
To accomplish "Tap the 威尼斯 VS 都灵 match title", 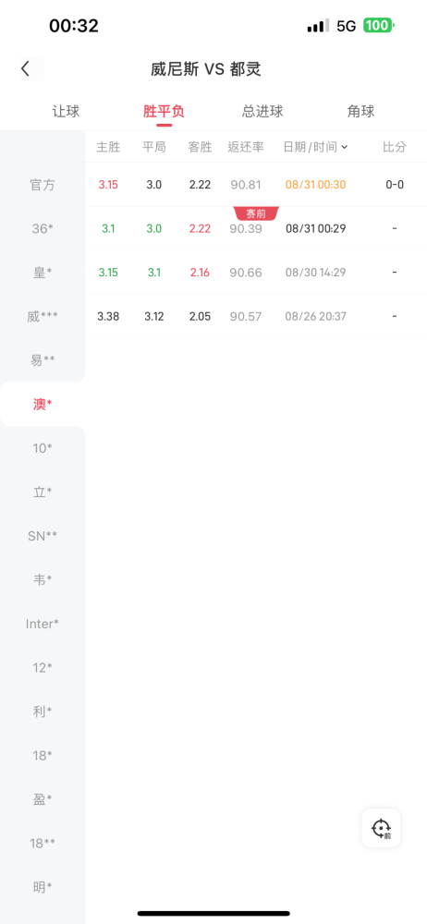I will 206,69.
